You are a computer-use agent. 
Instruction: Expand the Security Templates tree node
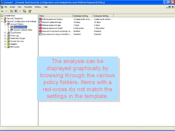pos(2,19)
